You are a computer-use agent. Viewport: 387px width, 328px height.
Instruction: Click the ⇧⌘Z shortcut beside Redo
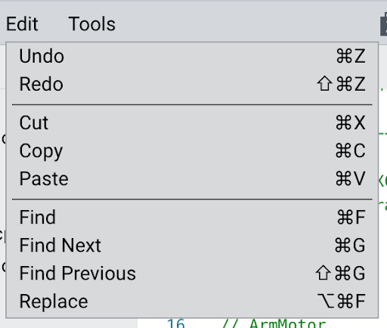click(x=341, y=84)
